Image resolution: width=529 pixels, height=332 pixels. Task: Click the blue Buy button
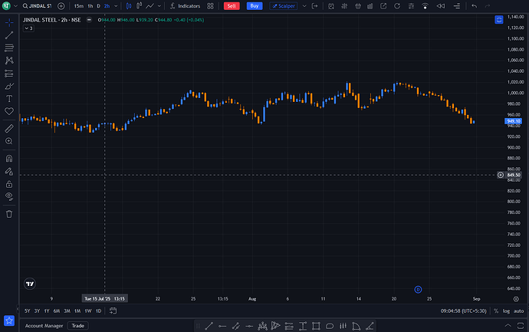(x=255, y=6)
